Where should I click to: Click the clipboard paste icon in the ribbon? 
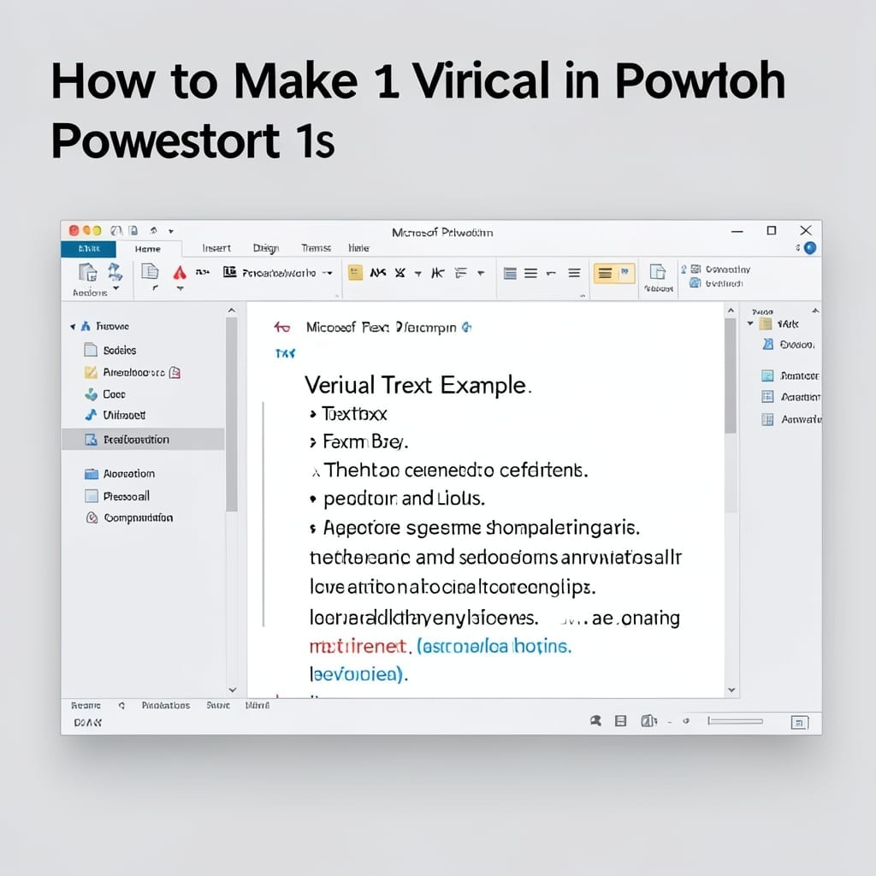tap(88, 272)
